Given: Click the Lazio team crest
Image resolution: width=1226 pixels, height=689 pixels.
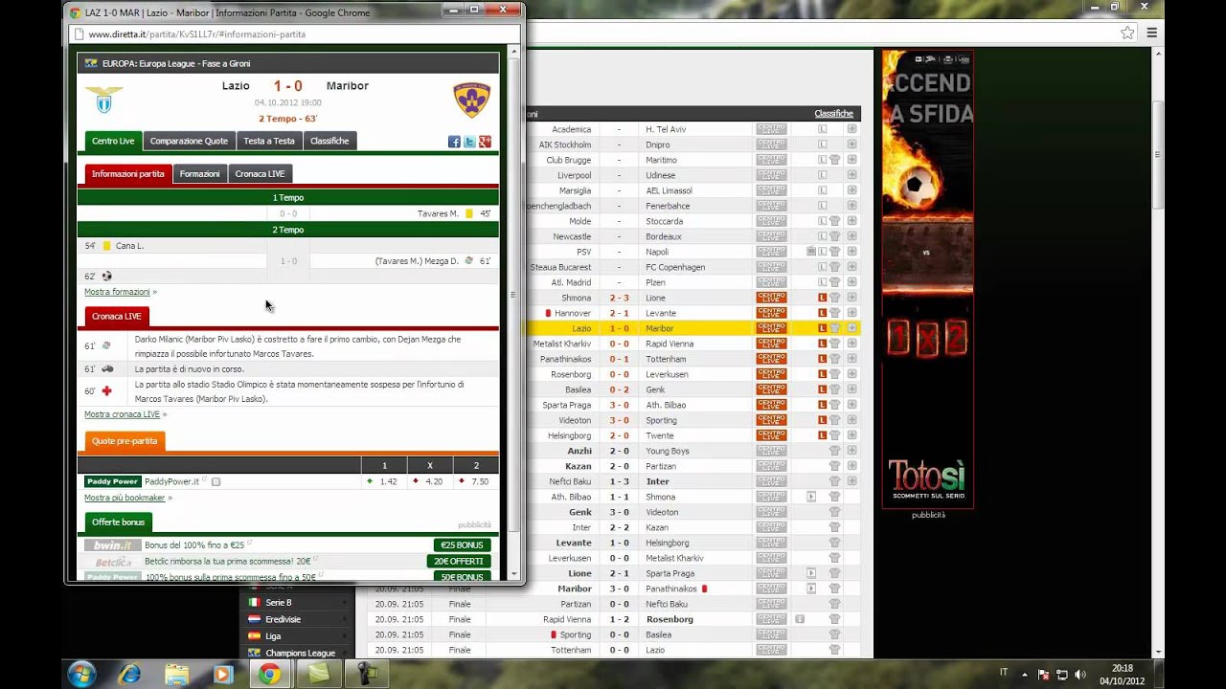Looking at the screenshot, I should [103, 100].
